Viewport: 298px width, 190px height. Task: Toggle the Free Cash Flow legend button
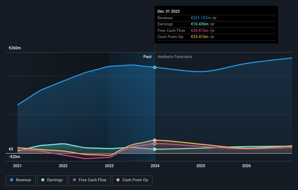[x=90, y=180]
